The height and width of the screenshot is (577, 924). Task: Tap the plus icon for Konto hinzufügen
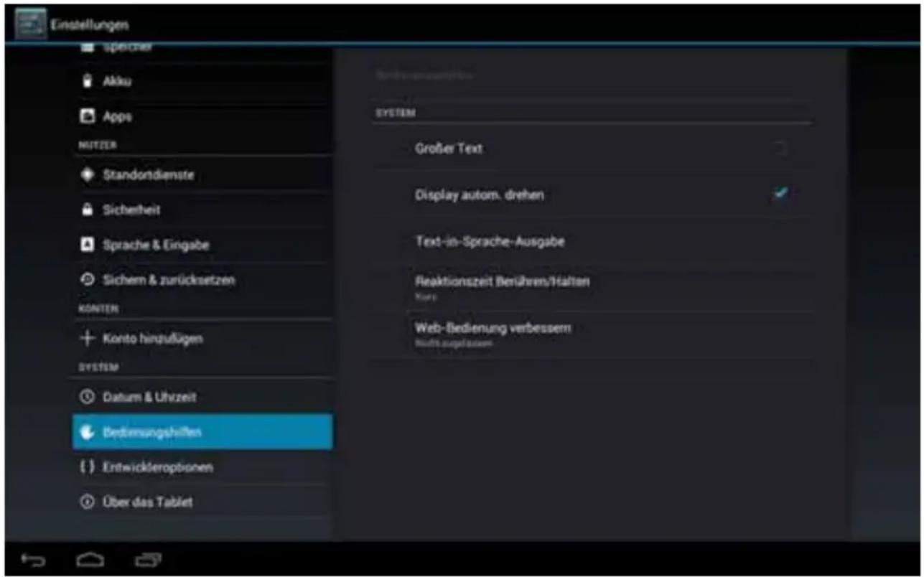tap(88, 338)
